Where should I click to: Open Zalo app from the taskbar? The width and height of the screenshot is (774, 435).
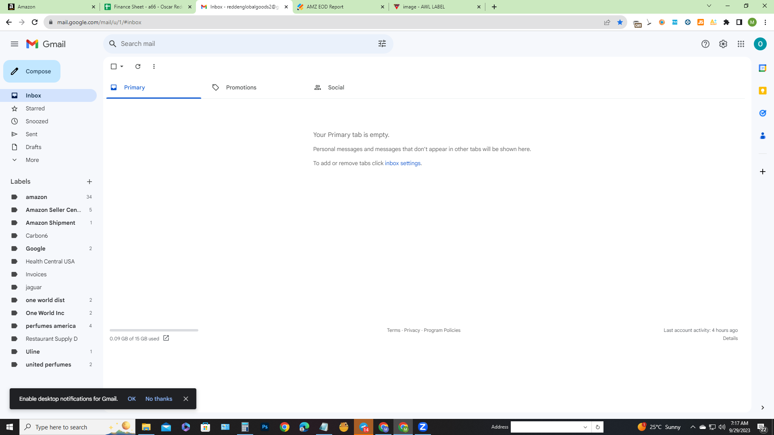423,427
